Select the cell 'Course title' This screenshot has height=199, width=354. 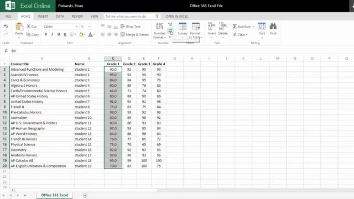click(x=42, y=64)
